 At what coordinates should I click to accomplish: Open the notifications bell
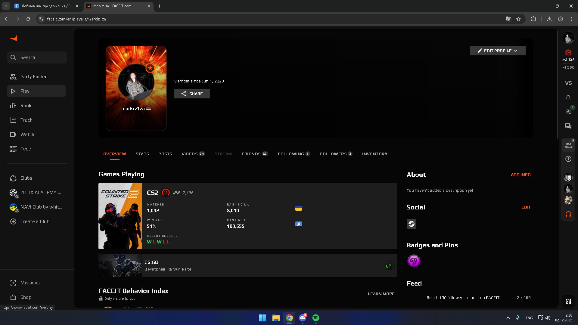click(x=568, y=97)
